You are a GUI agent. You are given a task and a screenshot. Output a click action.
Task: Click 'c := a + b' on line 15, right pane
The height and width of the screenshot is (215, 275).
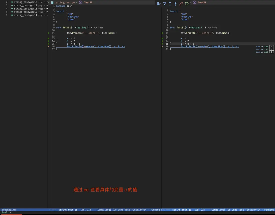pyautogui.click(x=187, y=44)
